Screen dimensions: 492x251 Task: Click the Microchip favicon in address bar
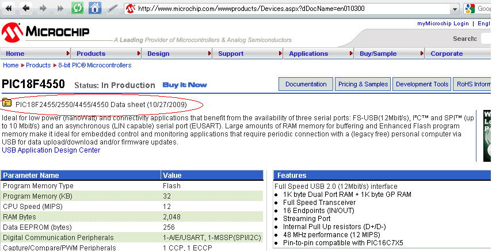tap(130, 9)
